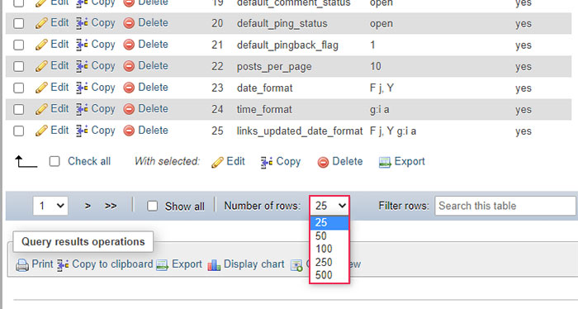Click Edit pencil icon for posts_per_page row
The width and height of the screenshot is (578, 309).
(41, 66)
